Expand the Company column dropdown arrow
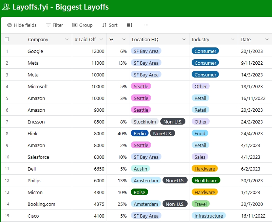The width and height of the screenshot is (272, 222). point(67,39)
